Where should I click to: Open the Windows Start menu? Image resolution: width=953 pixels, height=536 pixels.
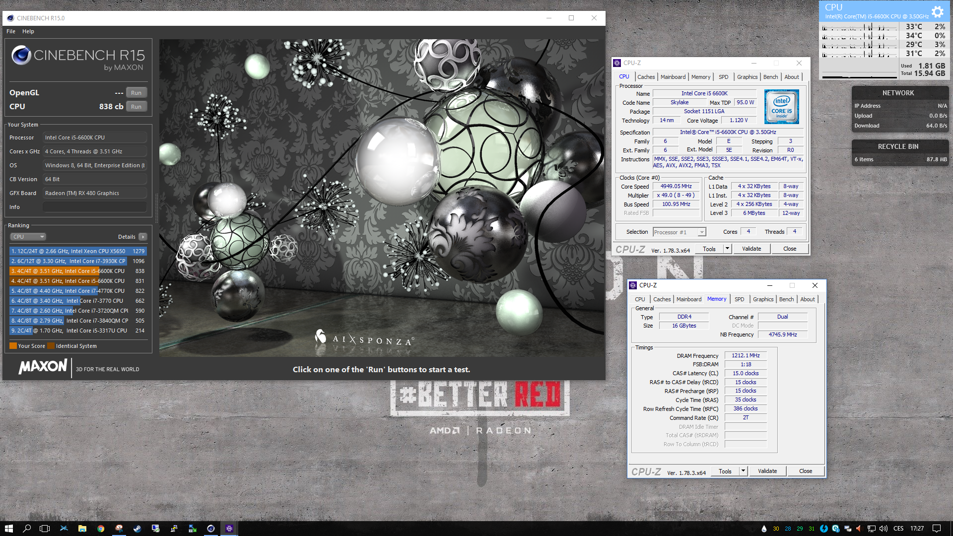pos(8,529)
